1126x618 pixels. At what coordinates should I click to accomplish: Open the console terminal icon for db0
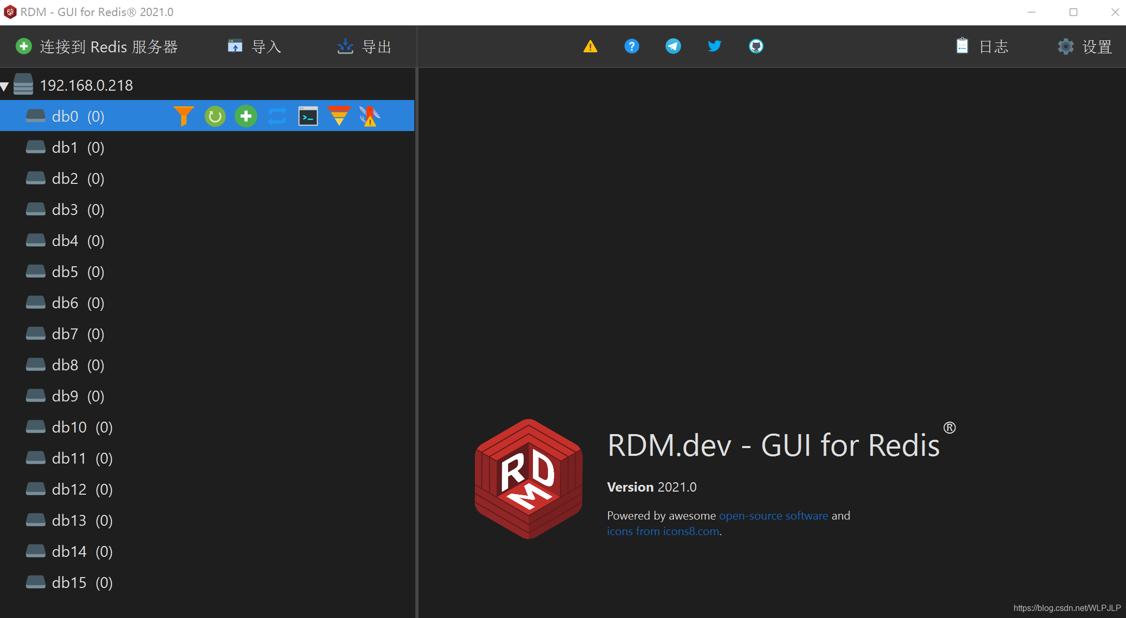click(x=308, y=116)
